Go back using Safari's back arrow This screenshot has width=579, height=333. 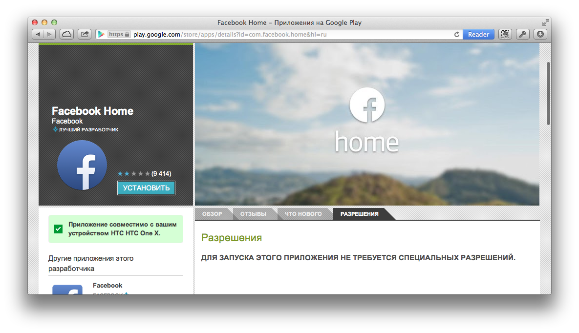pos(38,34)
